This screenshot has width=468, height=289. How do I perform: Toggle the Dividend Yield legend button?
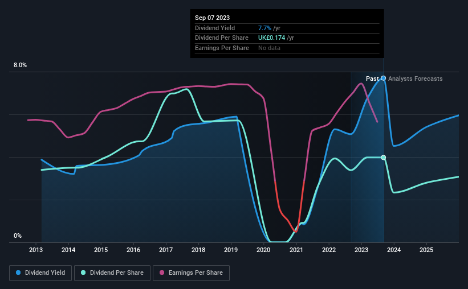[40, 273]
